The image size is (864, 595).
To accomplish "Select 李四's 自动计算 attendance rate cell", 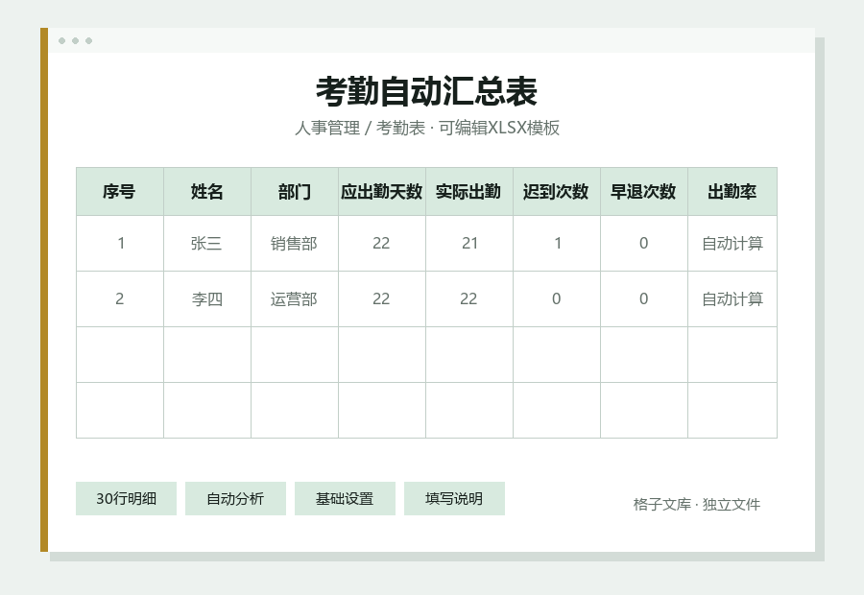I will point(732,299).
